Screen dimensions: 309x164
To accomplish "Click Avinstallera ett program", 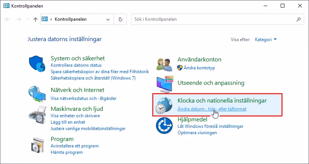I will click(74, 146).
